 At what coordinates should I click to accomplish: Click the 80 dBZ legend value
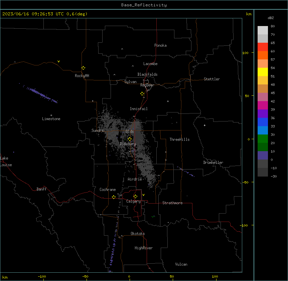coord(273,26)
